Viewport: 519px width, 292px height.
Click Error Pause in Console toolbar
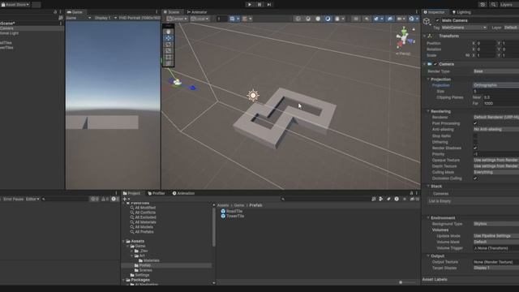tap(13, 199)
